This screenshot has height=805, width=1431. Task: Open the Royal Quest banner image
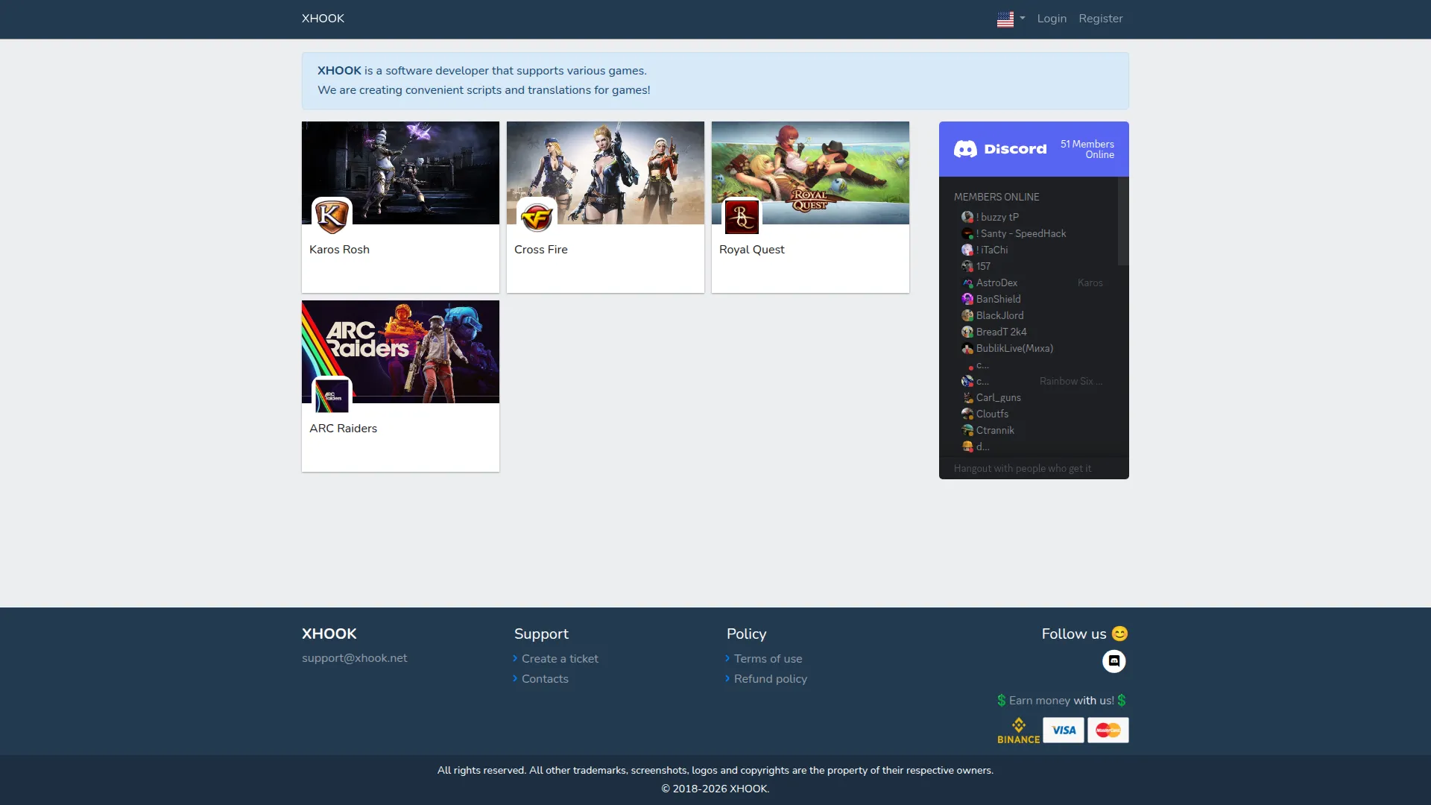click(810, 173)
